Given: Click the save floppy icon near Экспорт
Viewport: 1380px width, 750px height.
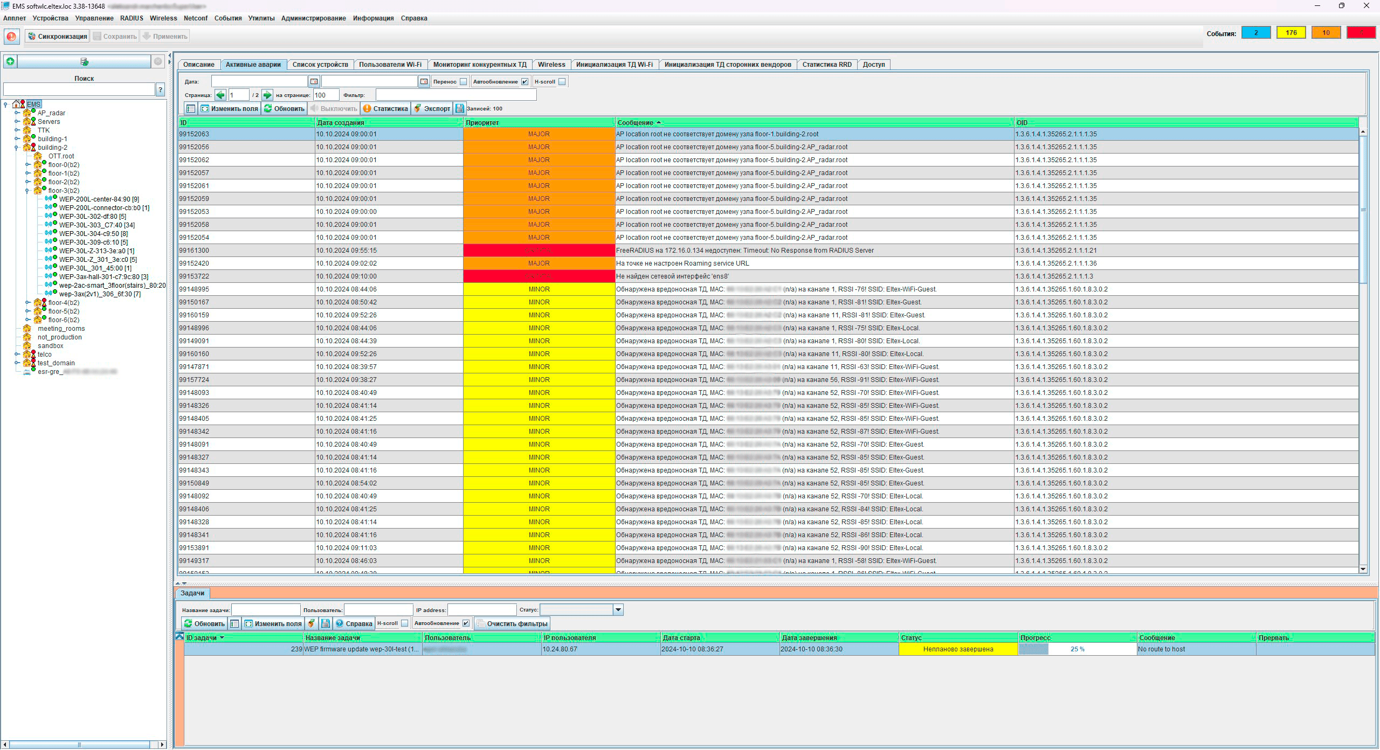Looking at the screenshot, I should (x=460, y=108).
